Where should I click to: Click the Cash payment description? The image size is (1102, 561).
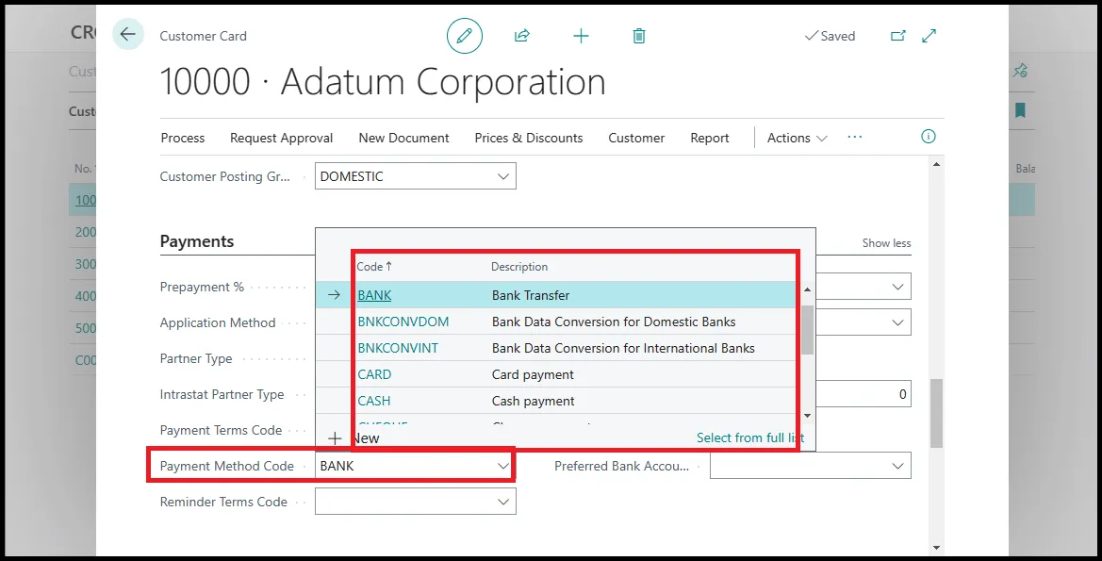[533, 401]
